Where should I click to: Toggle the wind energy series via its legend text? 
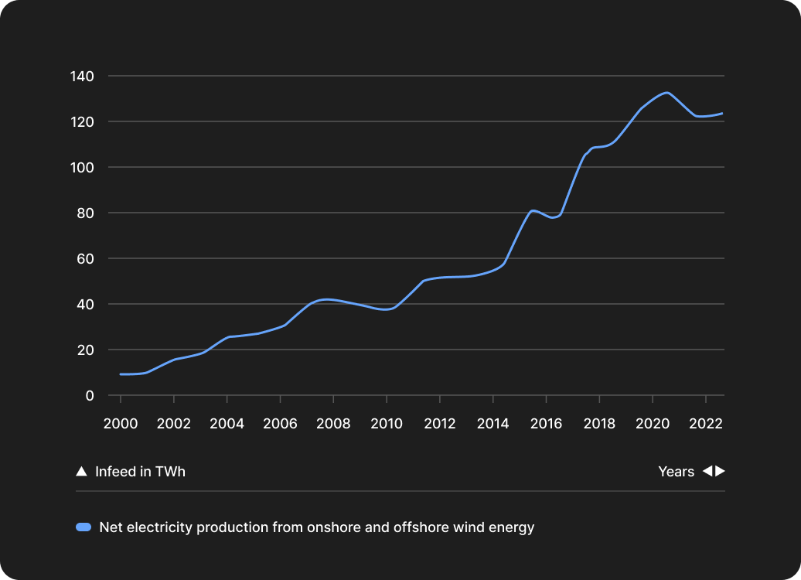point(317,527)
